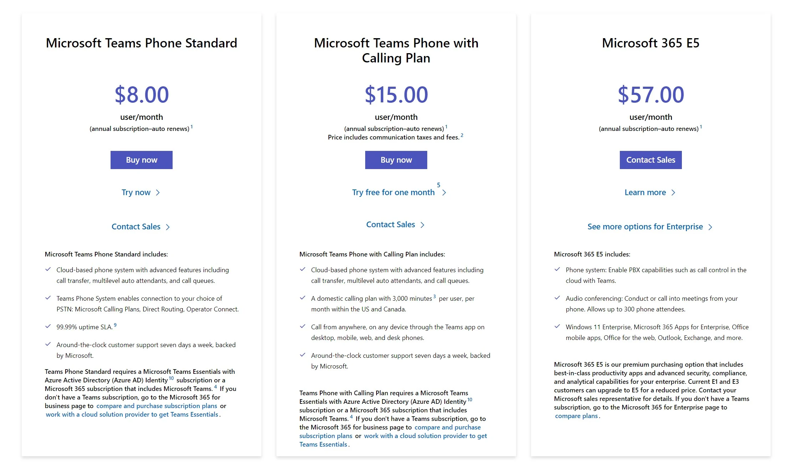Expand Learn more for Microsoft 365 E5
The image size is (796, 473).
(650, 192)
